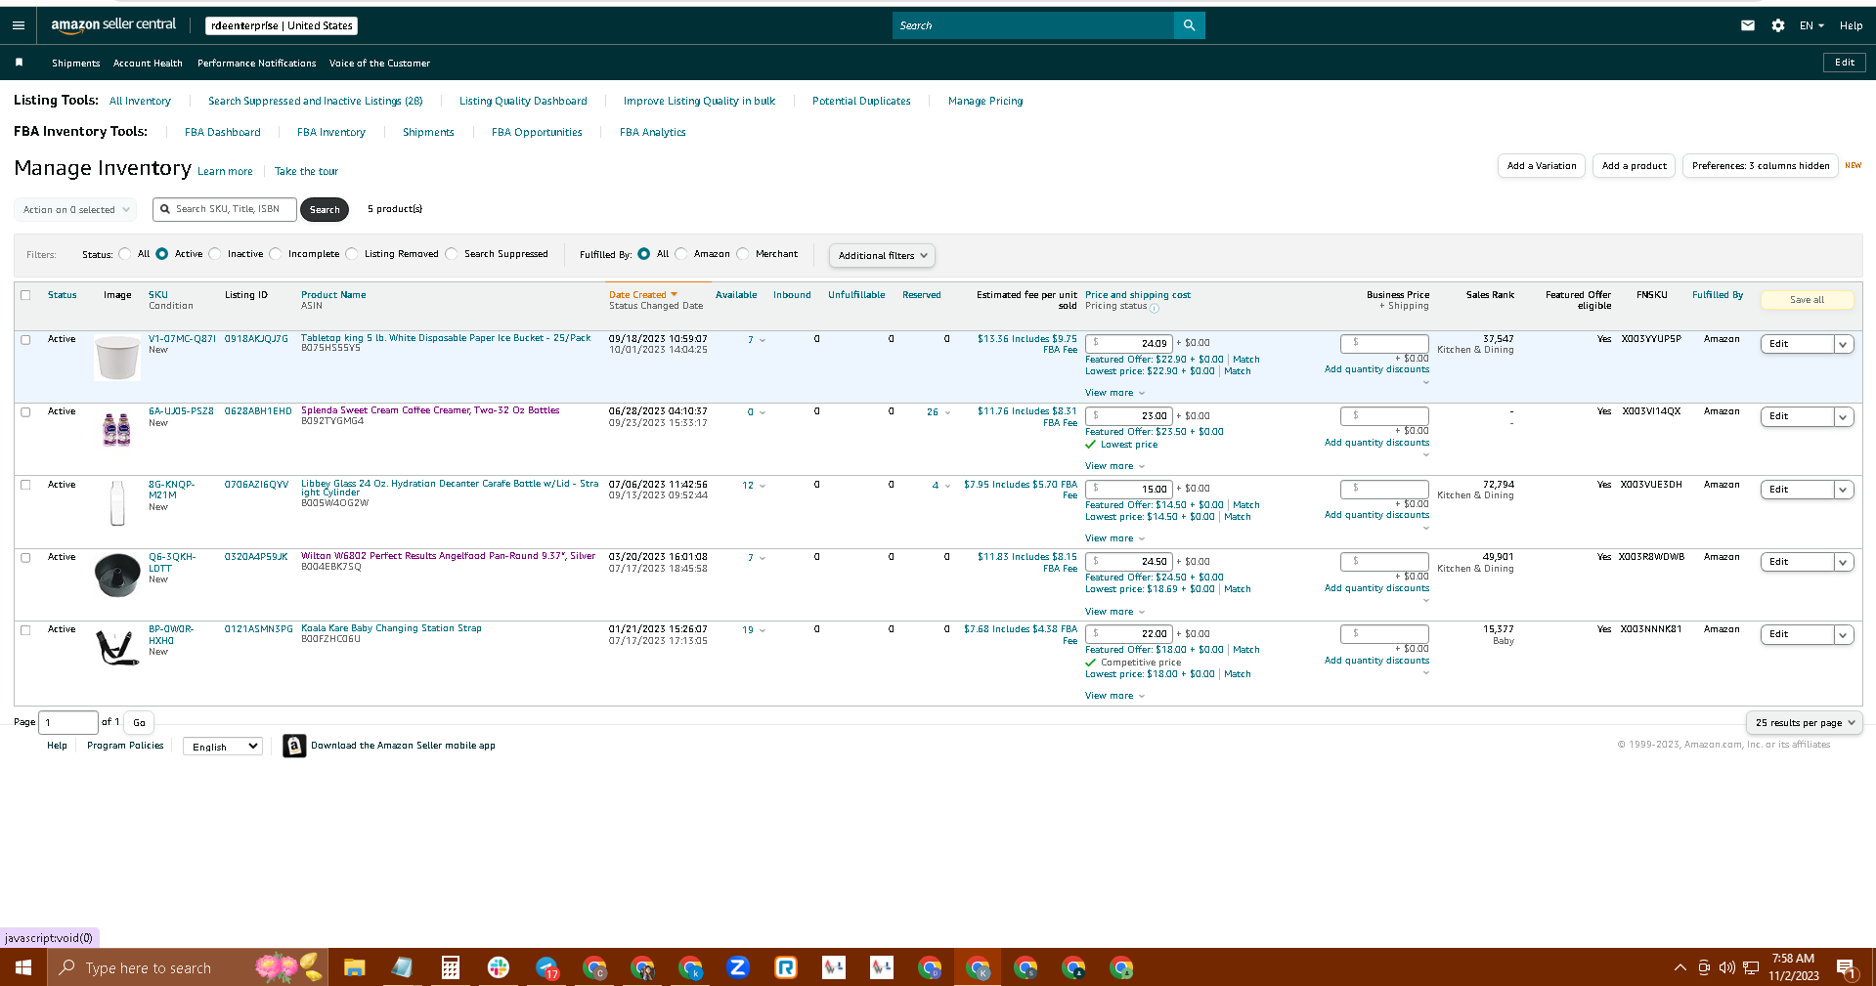Viewport: 1876px width, 986px height.
Task: Click the price field showing 24.09
Action: pyautogui.click(x=1129, y=343)
